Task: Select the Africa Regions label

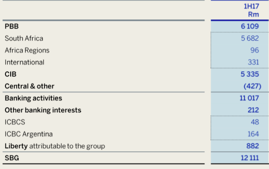Action: pos(27,50)
